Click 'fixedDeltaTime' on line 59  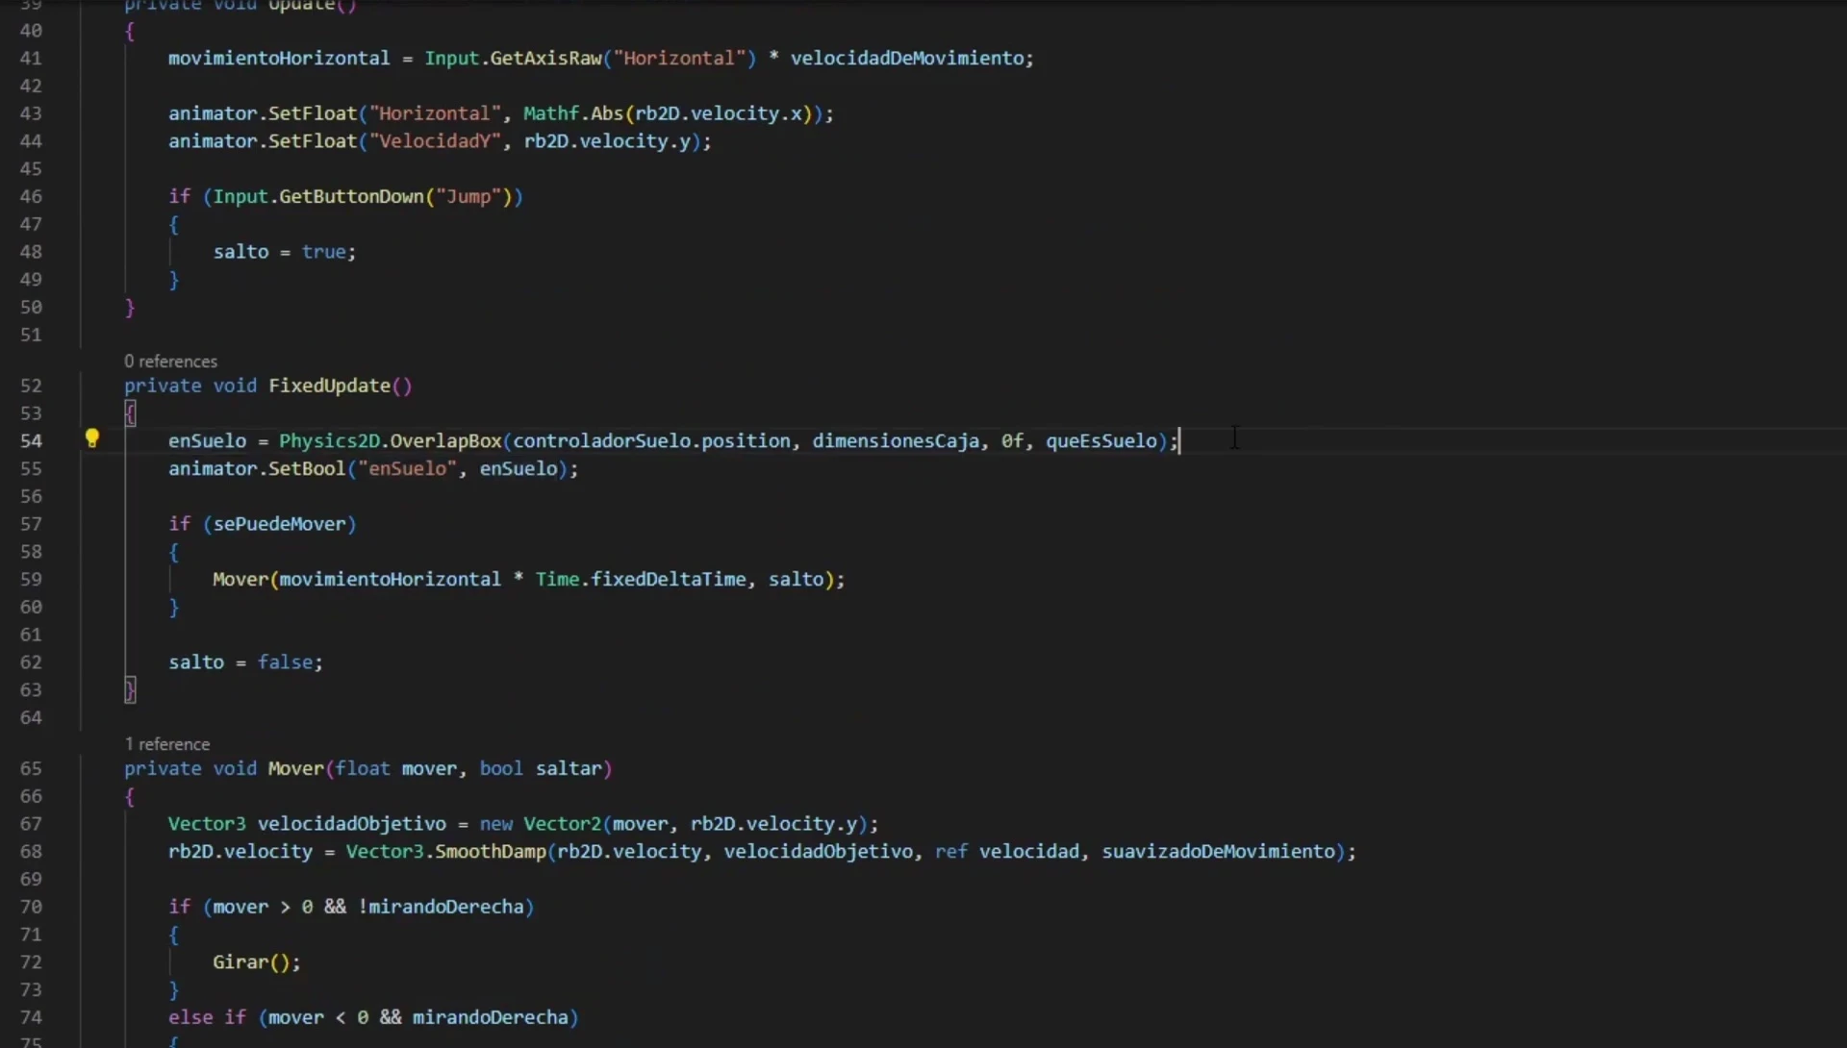[669, 579]
